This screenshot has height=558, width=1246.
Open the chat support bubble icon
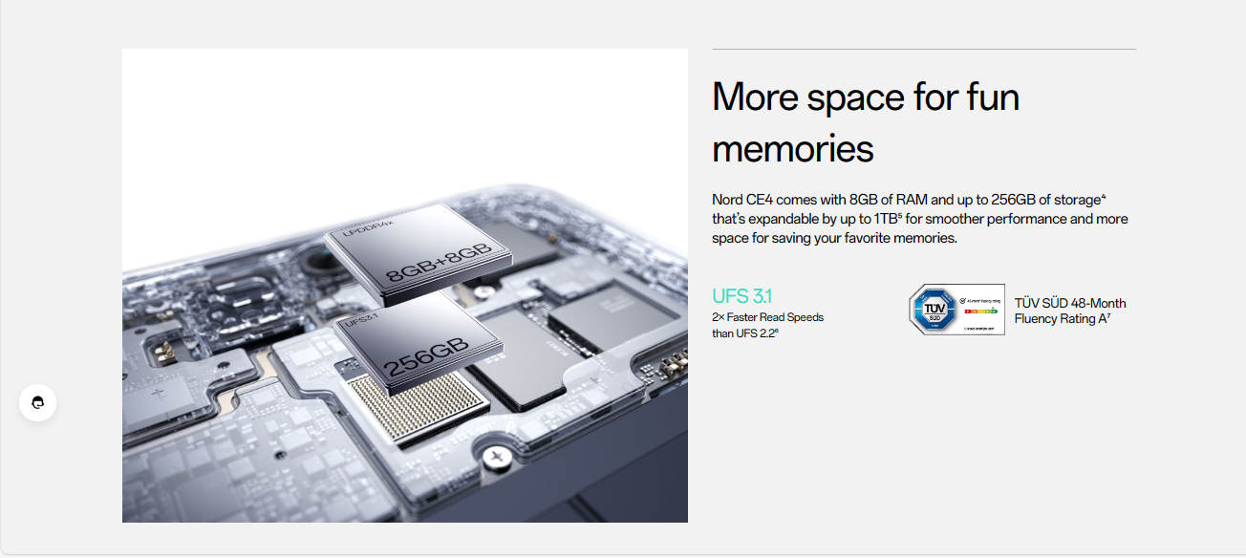(38, 402)
